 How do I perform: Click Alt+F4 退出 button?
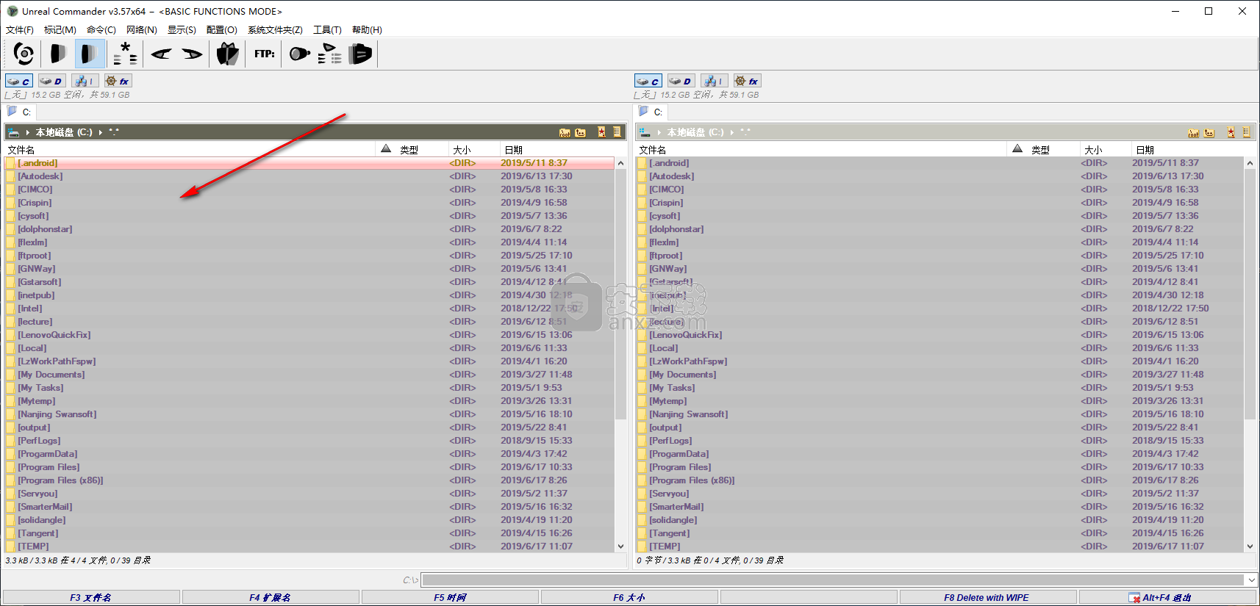tap(1167, 597)
